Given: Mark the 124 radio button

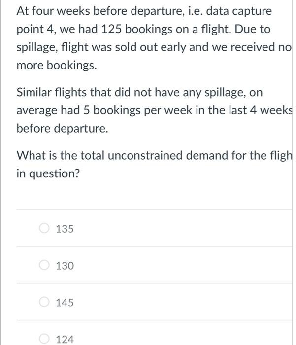Looking at the screenshot, I should tap(45, 339).
